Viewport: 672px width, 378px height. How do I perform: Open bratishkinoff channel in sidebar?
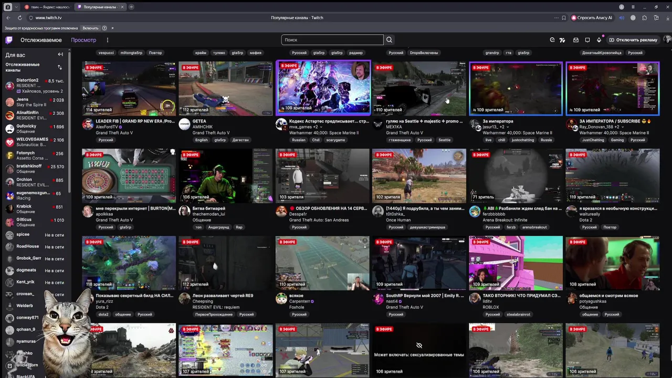(x=35, y=169)
